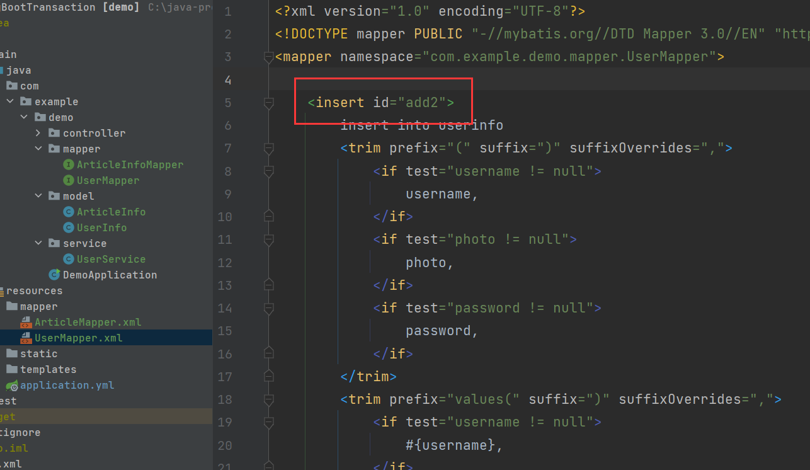Click 'insert into userinfo' on line 6
The width and height of the screenshot is (810, 470).
click(x=422, y=125)
